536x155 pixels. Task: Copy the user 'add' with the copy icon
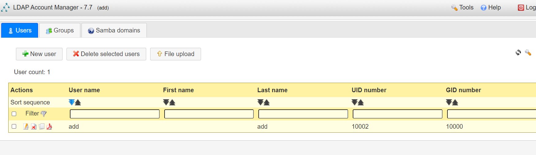tap(42, 127)
